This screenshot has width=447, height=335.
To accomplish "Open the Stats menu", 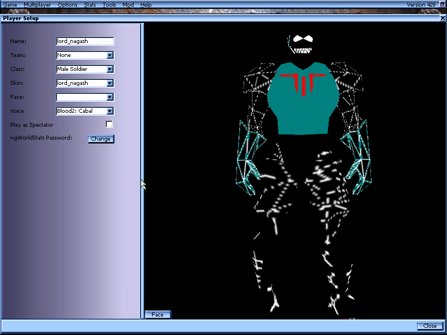I will [x=89, y=4].
